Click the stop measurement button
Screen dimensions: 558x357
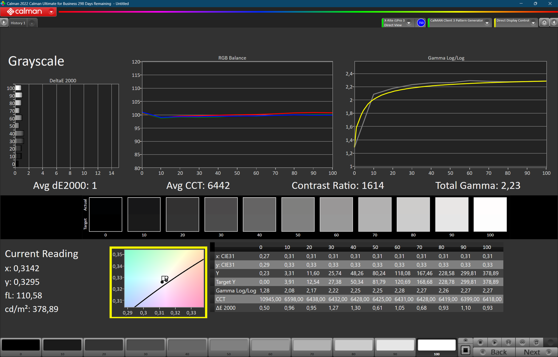[x=480, y=342]
